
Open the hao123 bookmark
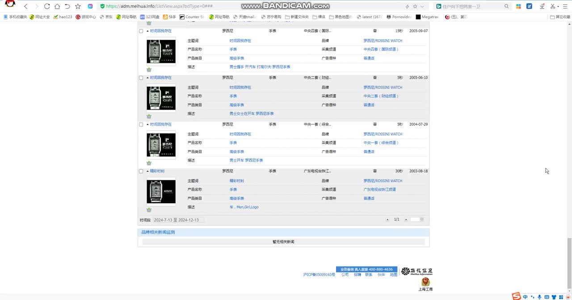coord(63,17)
